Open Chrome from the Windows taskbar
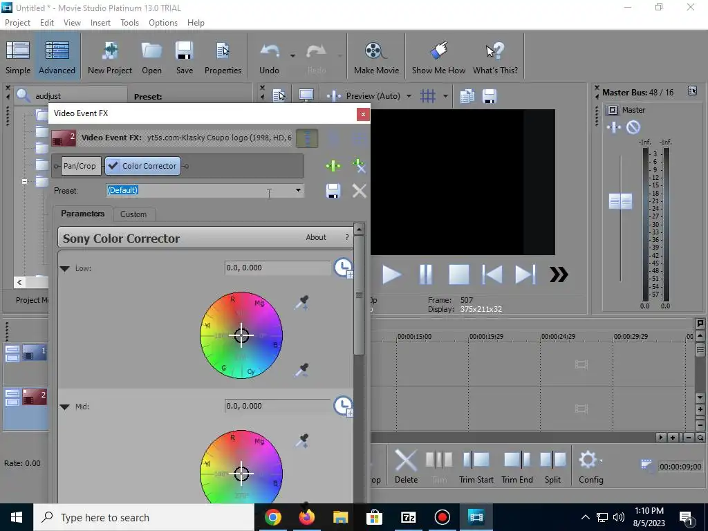 273,517
